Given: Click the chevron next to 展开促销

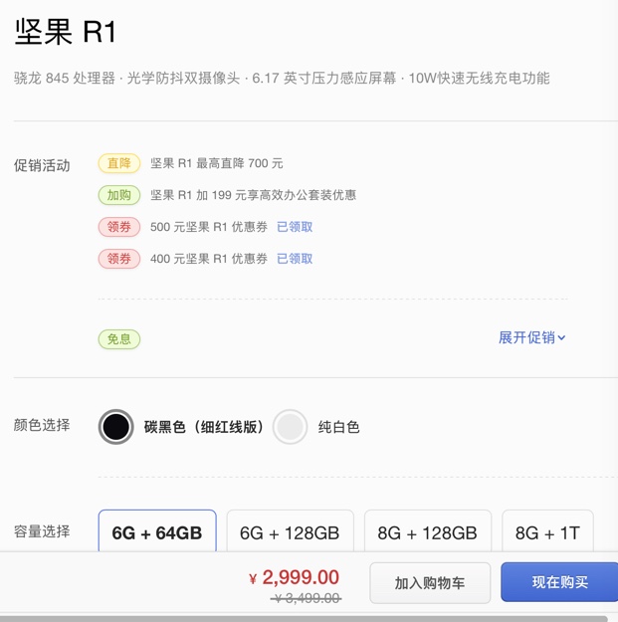Looking at the screenshot, I should coord(561,338).
